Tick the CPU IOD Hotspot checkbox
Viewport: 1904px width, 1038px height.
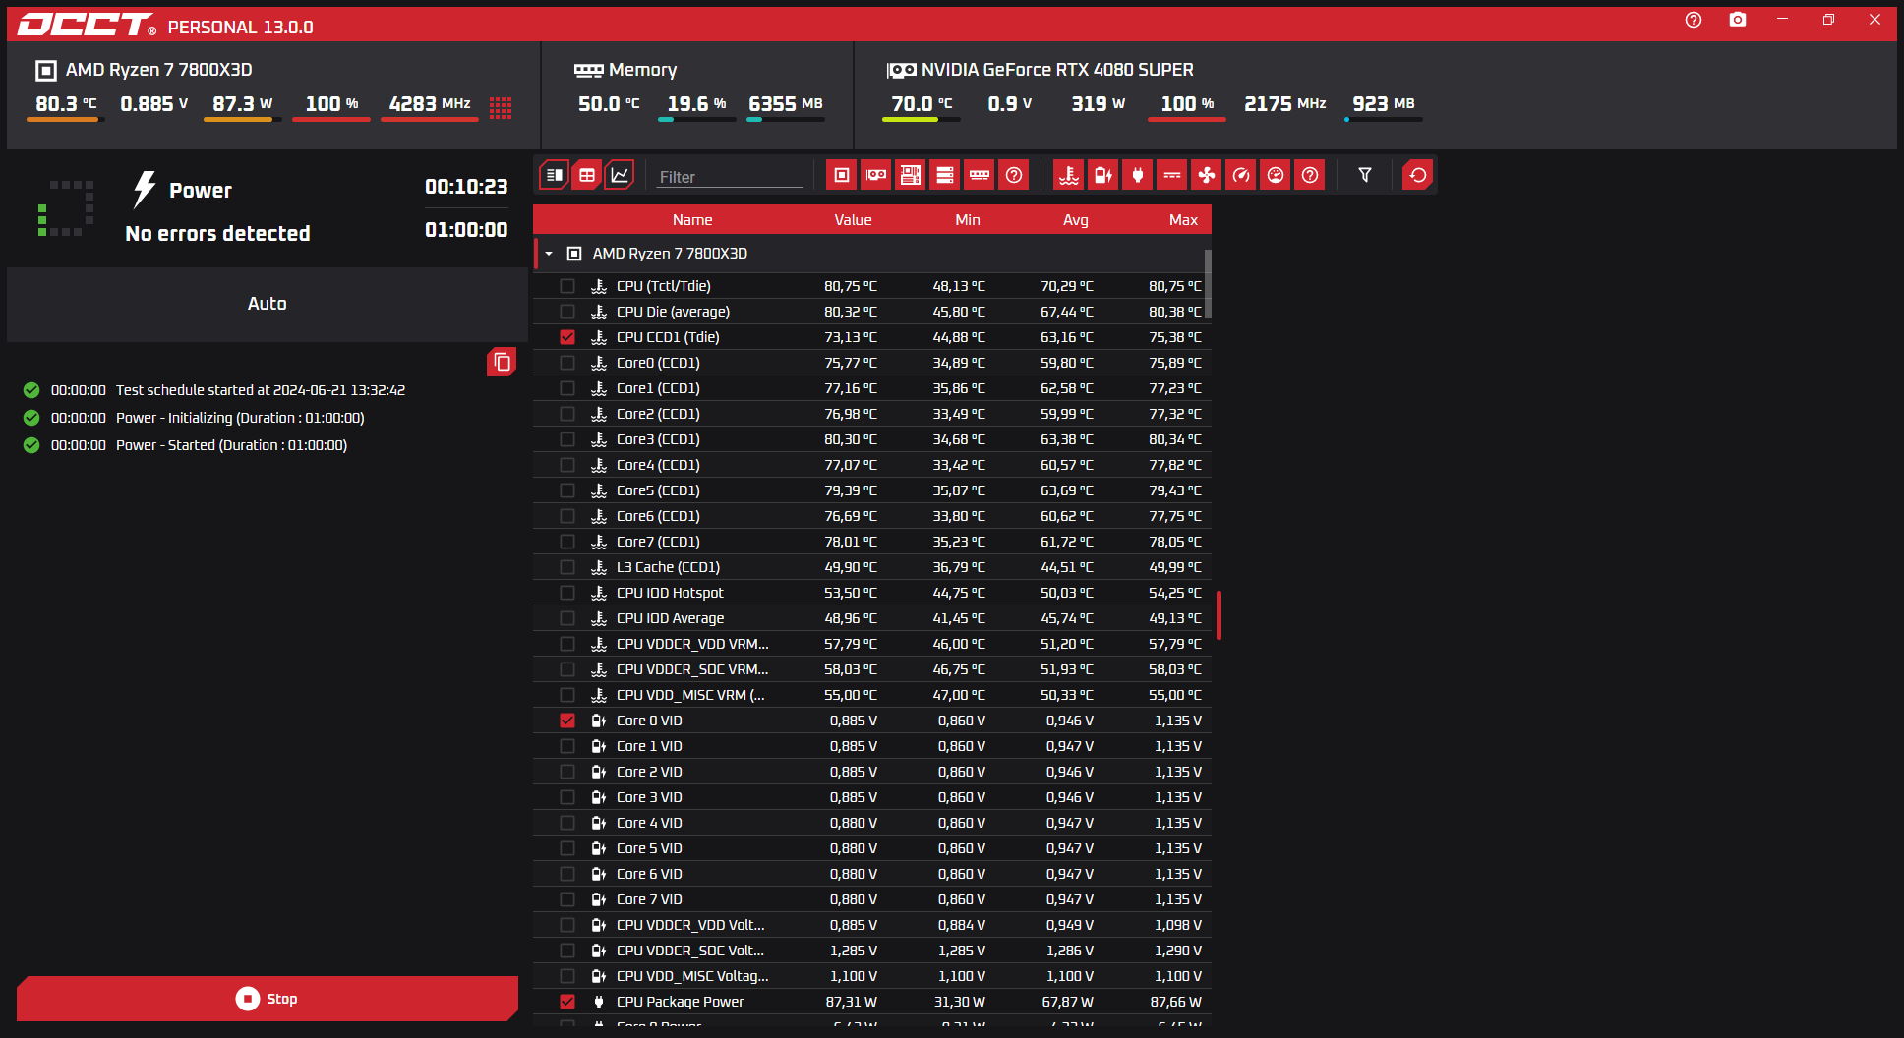coord(567,593)
